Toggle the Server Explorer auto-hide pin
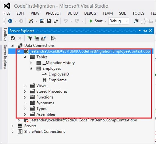The image size is (156, 144). (x=145, y=31)
